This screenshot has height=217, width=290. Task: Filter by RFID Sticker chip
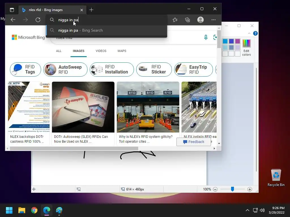coord(154,70)
